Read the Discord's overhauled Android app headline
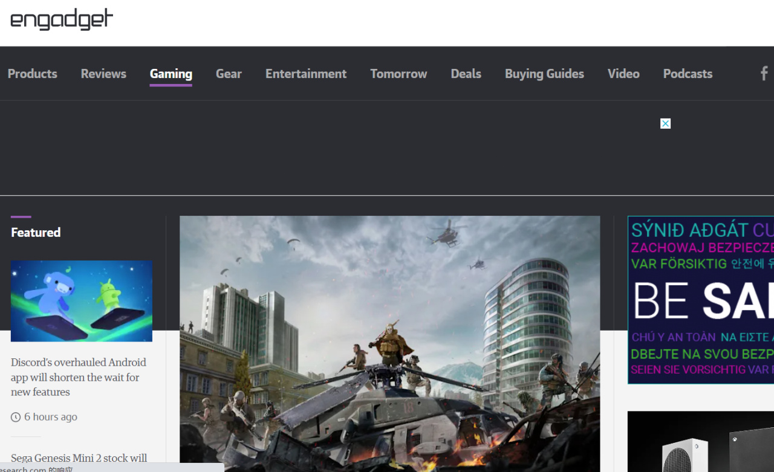 (79, 377)
